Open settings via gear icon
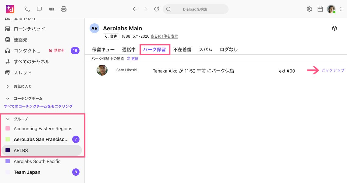Image resolution: width=347 pixels, height=183 pixels. pyautogui.click(x=309, y=9)
